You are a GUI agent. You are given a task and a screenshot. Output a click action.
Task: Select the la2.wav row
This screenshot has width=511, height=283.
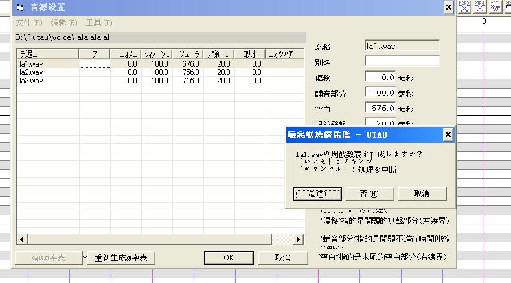(x=160, y=72)
